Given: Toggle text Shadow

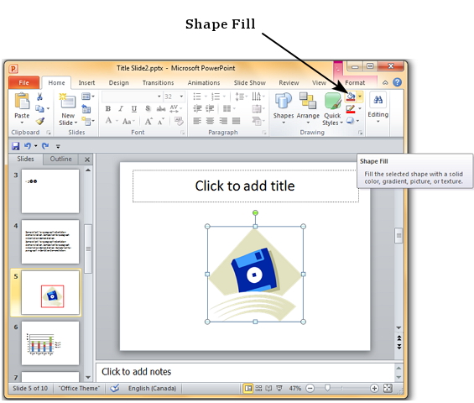Looking at the screenshot, I should (148, 108).
